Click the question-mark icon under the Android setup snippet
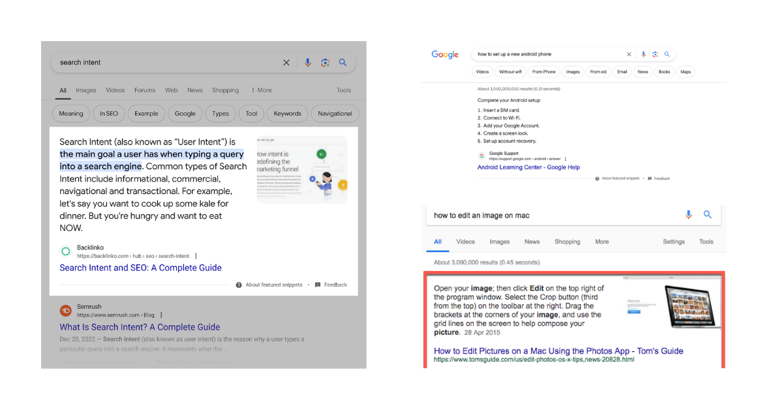The image size is (783, 410). tap(597, 178)
